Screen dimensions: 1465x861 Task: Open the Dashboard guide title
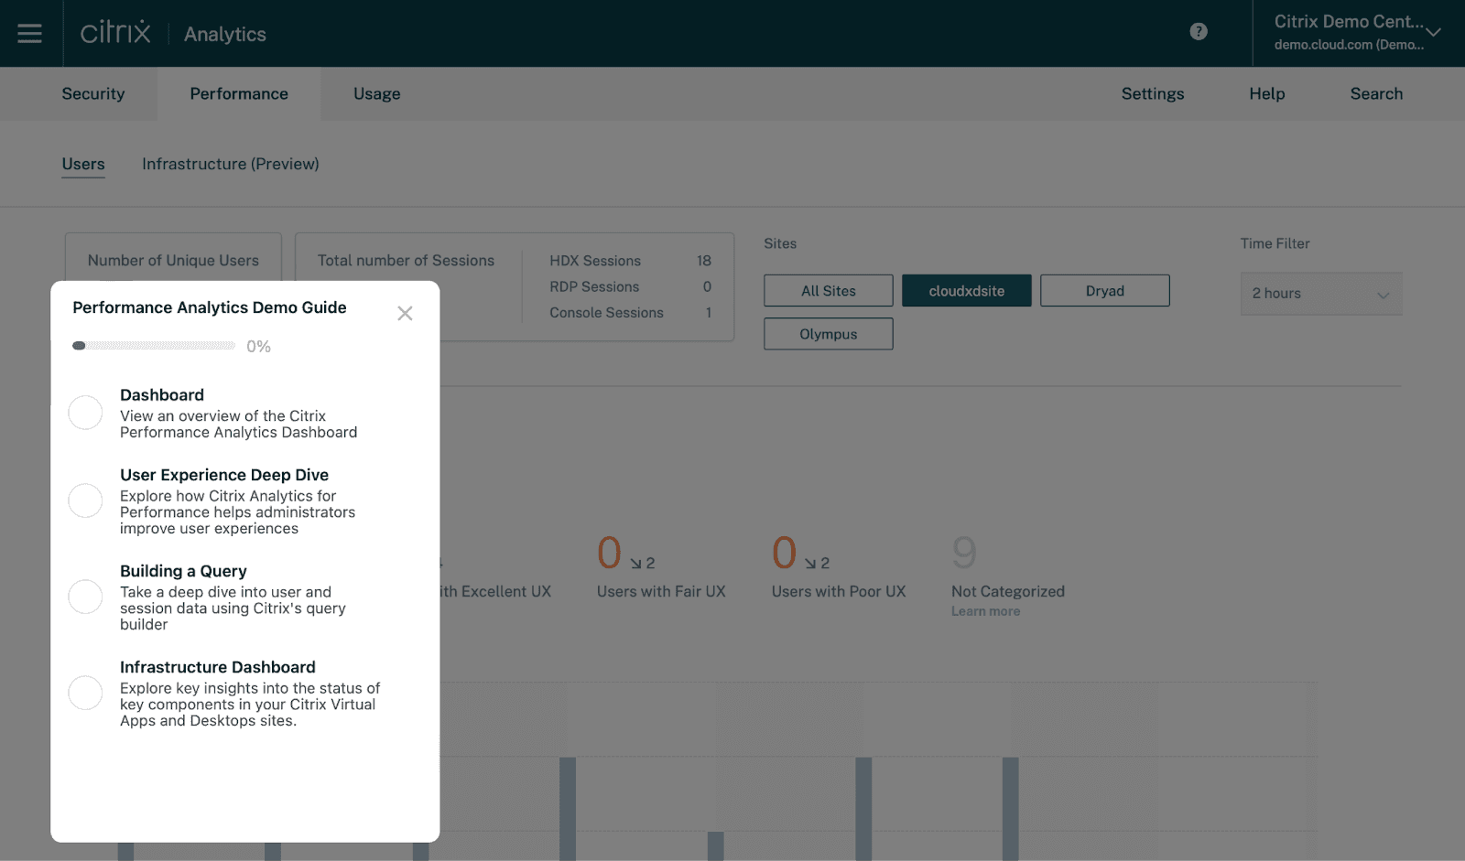tap(162, 395)
